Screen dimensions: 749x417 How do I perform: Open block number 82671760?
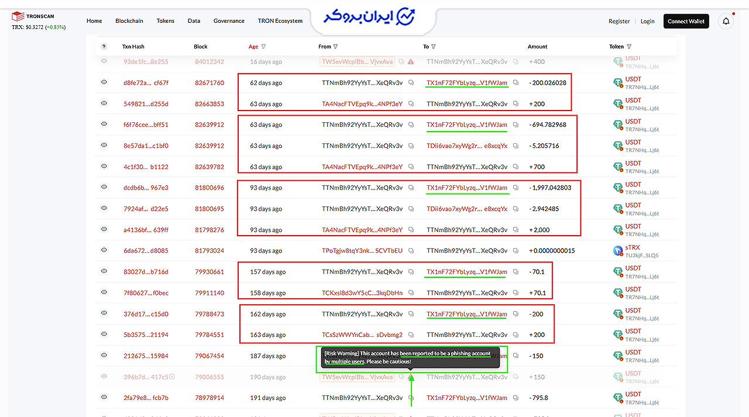pos(209,83)
